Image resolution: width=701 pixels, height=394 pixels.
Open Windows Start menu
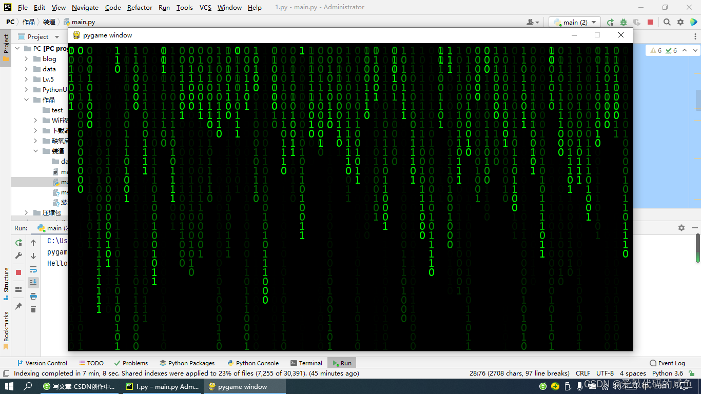[x=9, y=386]
